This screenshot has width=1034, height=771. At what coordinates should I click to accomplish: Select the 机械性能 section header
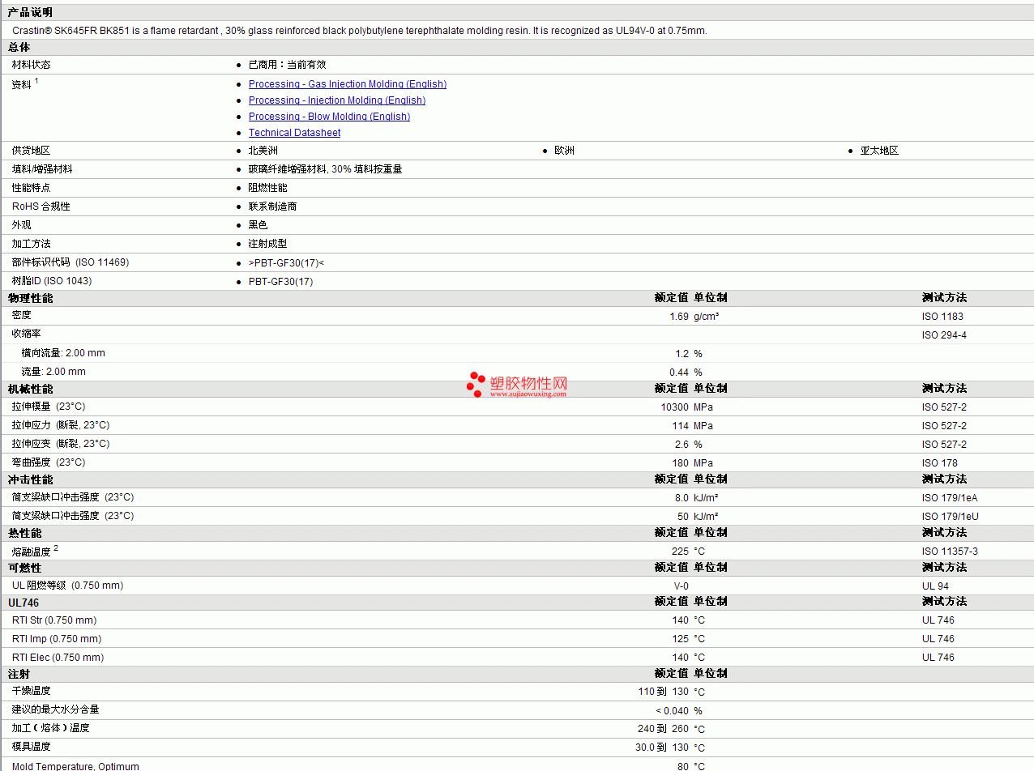pyautogui.click(x=30, y=389)
